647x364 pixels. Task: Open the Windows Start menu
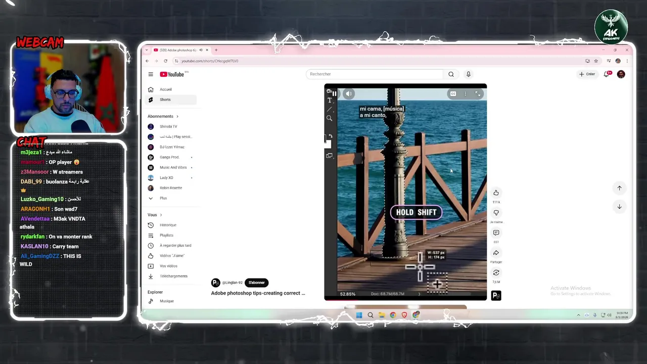click(x=359, y=315)
